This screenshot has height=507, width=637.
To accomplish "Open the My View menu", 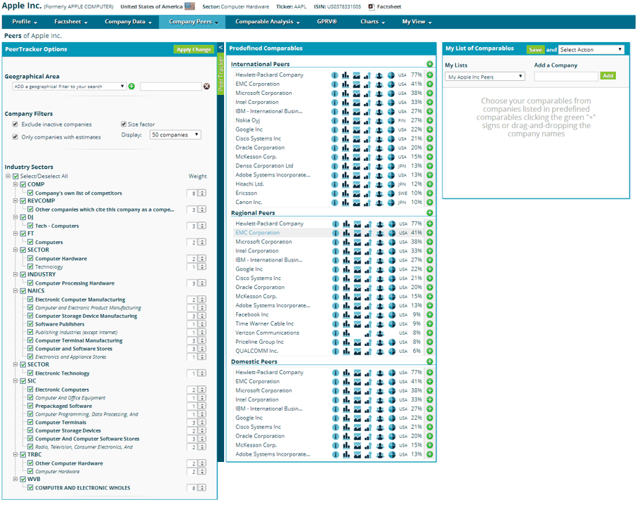I will [x=416, y=22].
